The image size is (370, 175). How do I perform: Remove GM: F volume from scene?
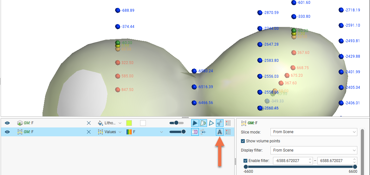pyautogui.click(x=89, y=123)
